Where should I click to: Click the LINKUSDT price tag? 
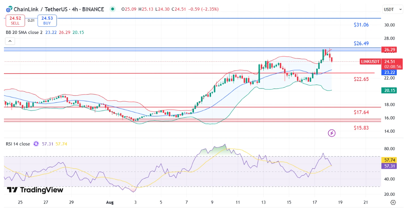click(370, 61)
